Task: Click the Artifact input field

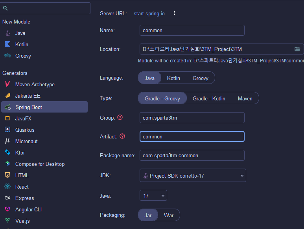Action: (x=192, y=136)
